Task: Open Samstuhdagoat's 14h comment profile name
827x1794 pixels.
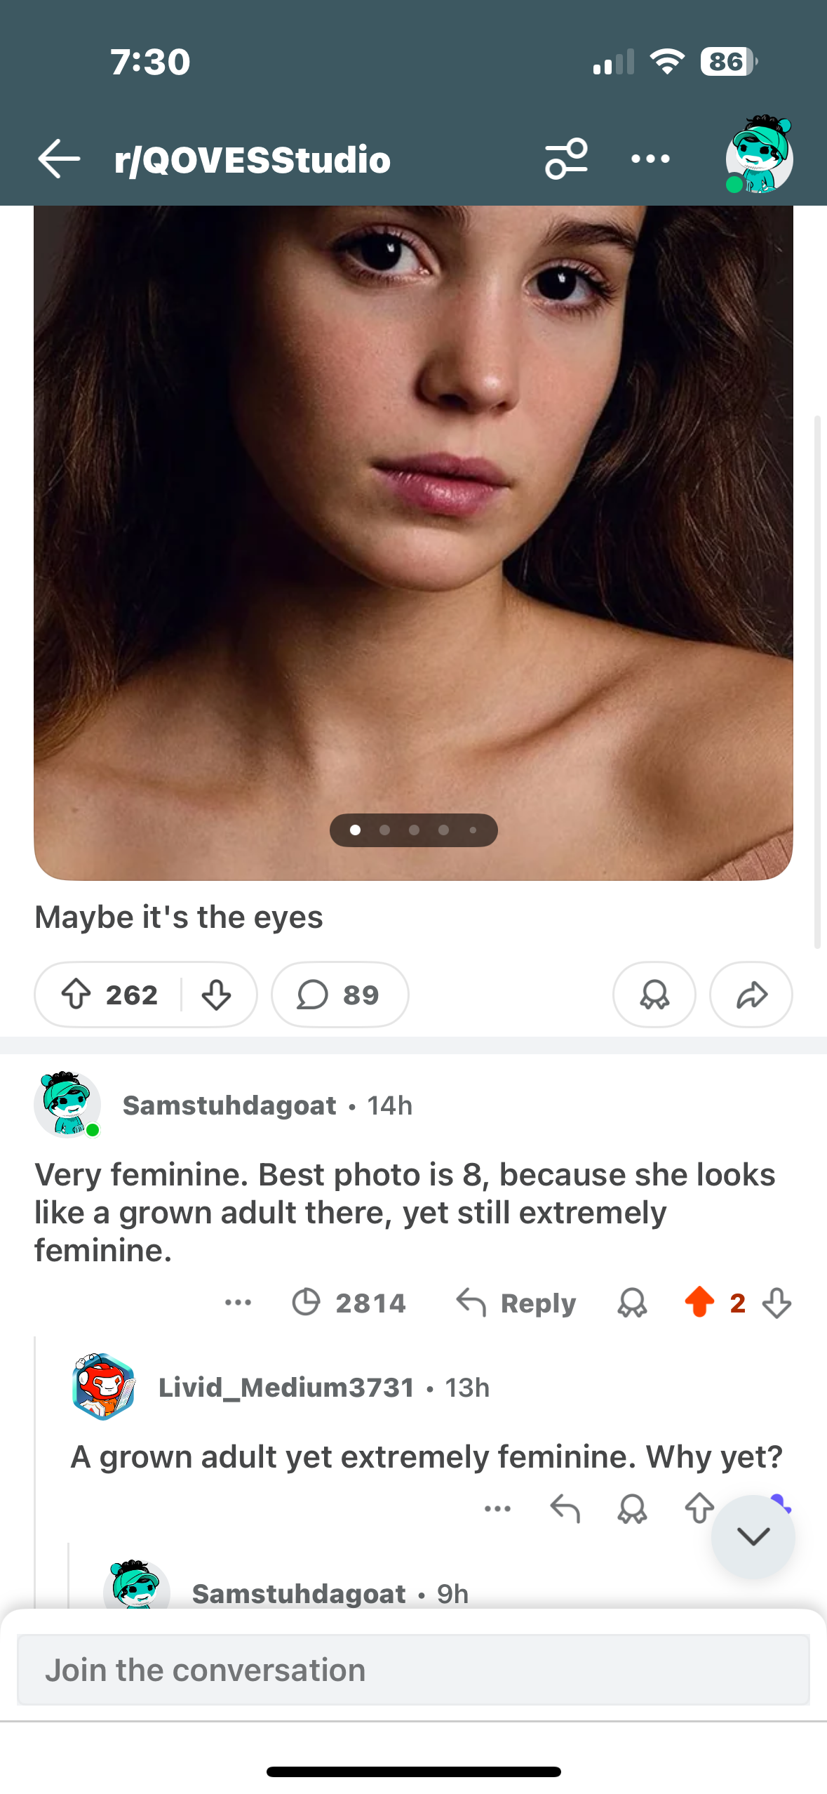Action: coord(229,1105)
